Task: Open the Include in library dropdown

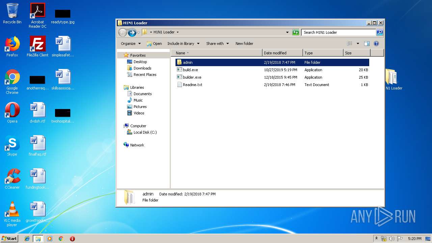Action: click(183, 44)
